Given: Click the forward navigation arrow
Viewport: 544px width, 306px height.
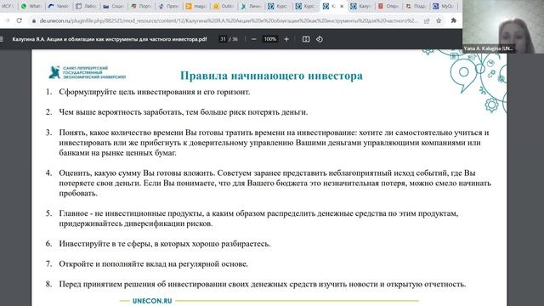Looking at the screenshot, I should coord(7,20).
